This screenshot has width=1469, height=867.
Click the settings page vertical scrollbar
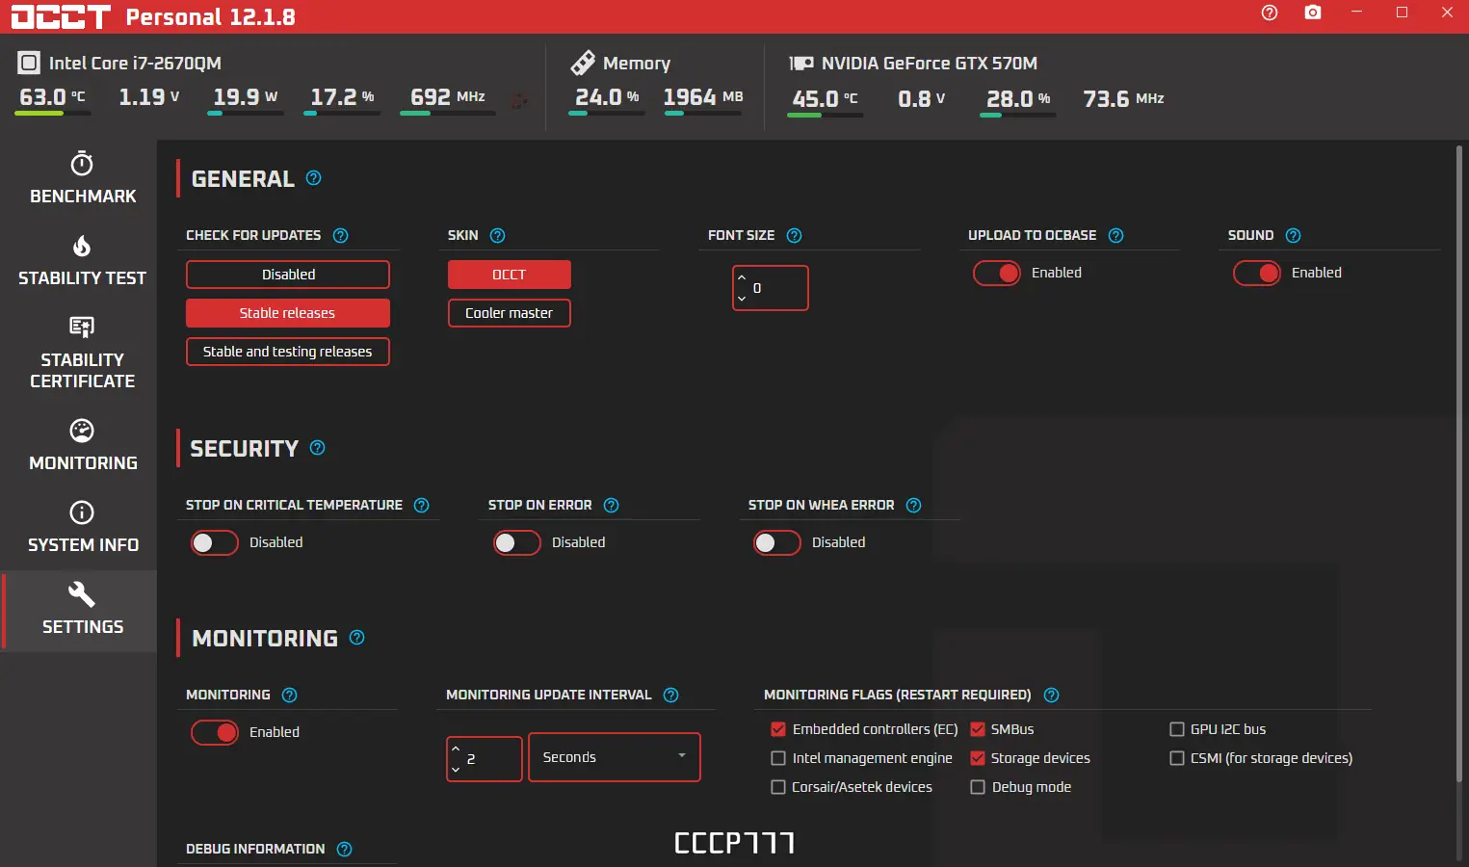[x=1459, y=462]
